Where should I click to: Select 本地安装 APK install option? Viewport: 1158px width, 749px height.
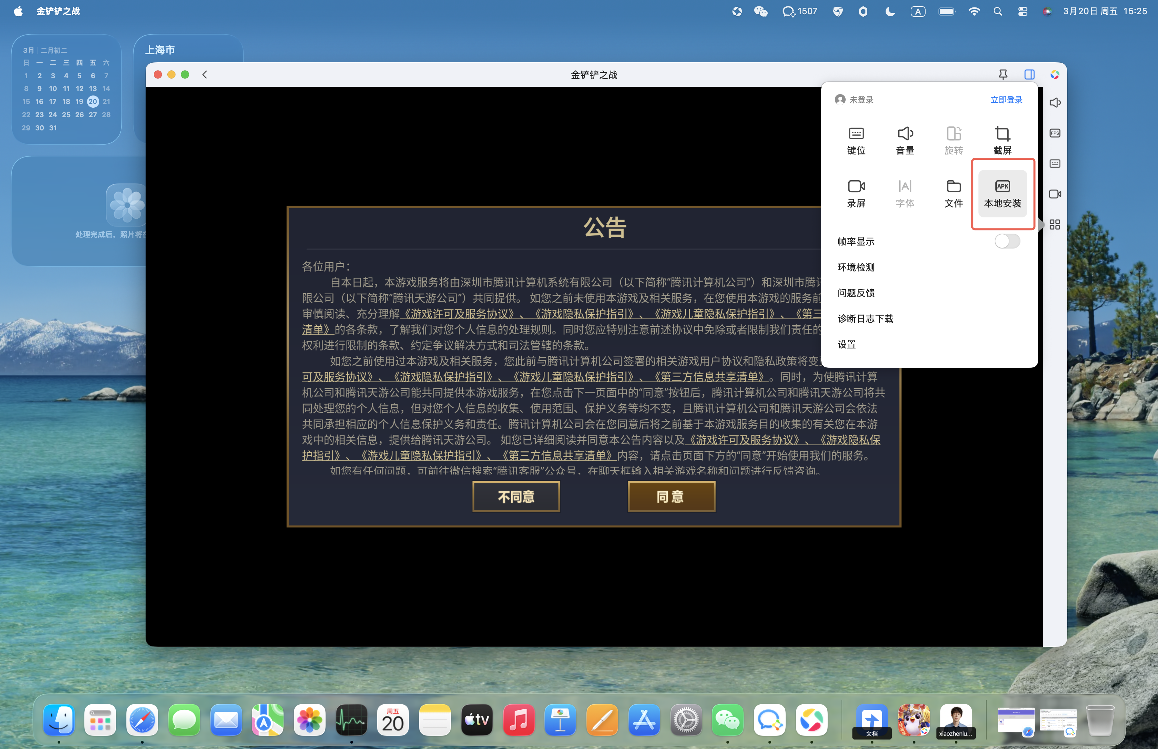click(1002, 193)
